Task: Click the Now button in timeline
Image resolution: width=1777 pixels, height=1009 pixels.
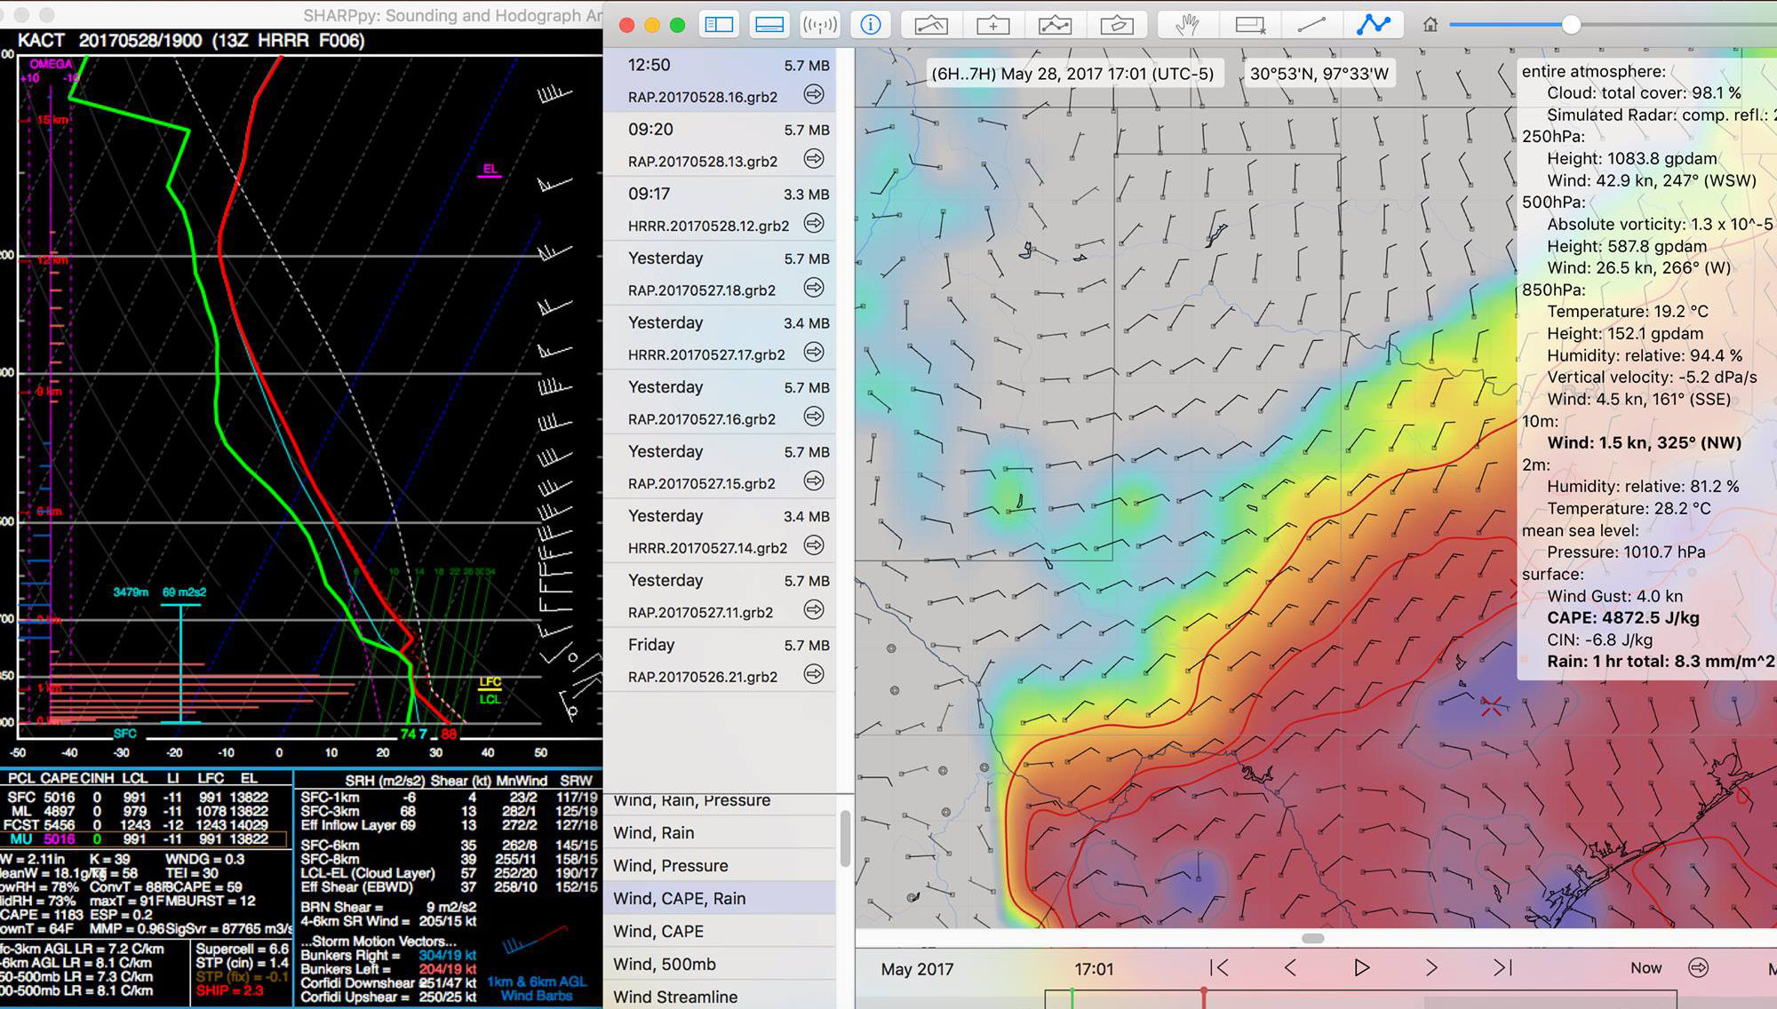Action: coord(1646,968)
